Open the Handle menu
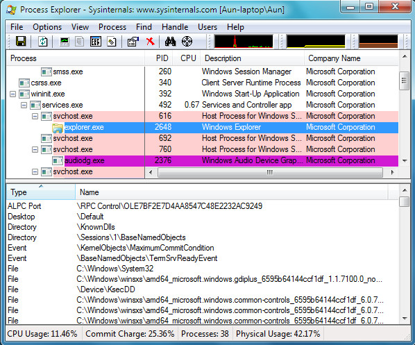Image resolution: width=415 pixels, height=345 pixels. click(x=175, y=27)
